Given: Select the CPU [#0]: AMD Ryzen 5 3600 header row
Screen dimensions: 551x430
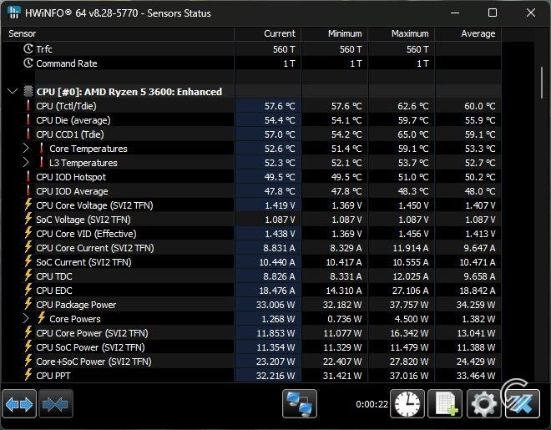Looking at the screenshot, I should tap(251, 92).
